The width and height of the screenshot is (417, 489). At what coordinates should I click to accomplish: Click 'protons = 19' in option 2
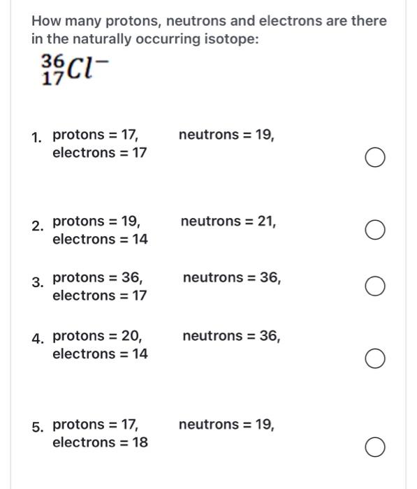tap(96, 221)
